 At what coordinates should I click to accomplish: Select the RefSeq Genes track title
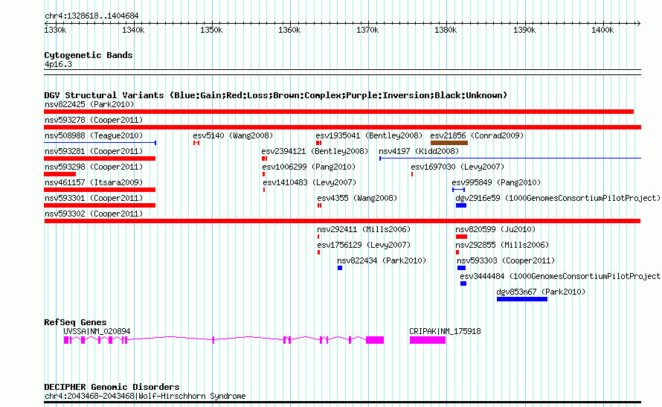pyautogui.click(x=75, y=322)
